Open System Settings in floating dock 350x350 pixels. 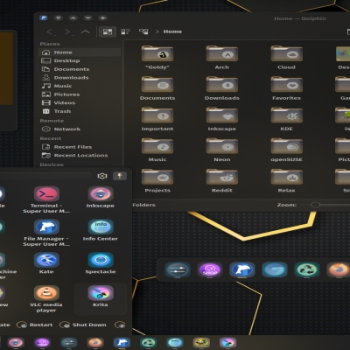point(178,269)
